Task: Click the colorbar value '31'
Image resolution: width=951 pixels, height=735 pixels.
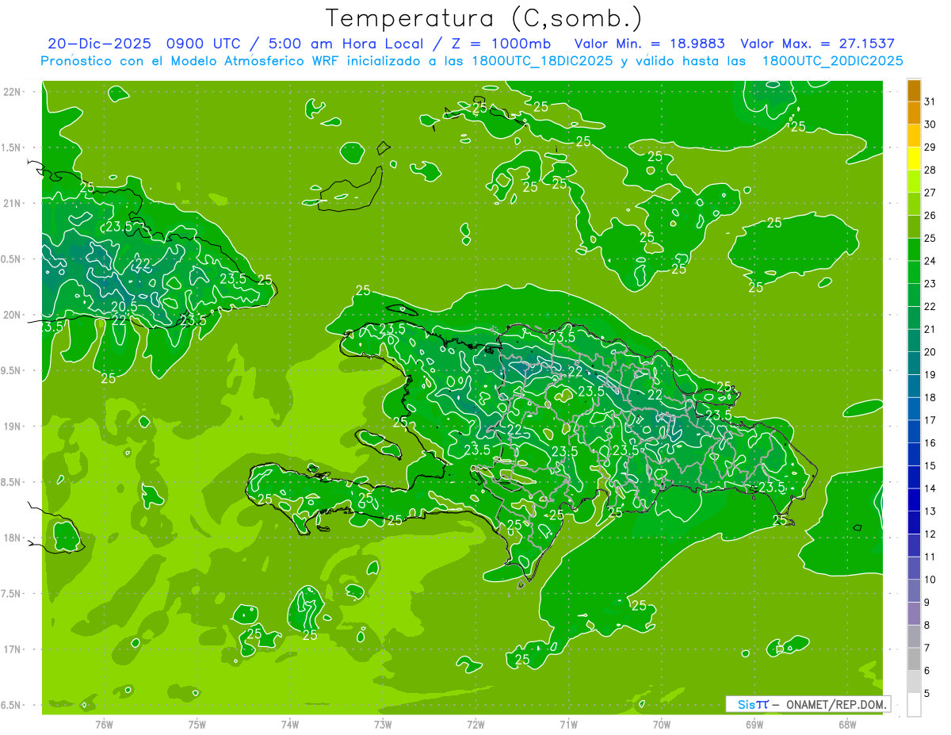Action: point(930,101)
